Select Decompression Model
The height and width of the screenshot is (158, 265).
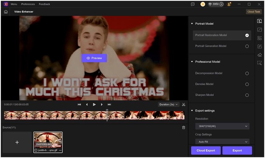click(222, 73)
